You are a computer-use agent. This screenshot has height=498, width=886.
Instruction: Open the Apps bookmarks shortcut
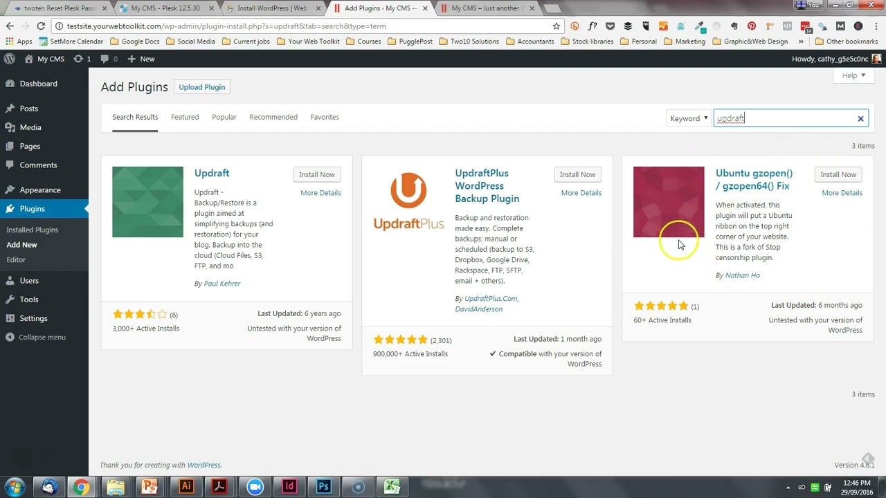[19, 41]
